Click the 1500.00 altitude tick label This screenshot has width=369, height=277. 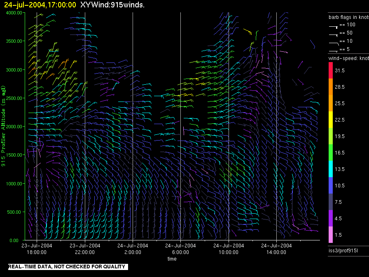click(x=14, y=155)
